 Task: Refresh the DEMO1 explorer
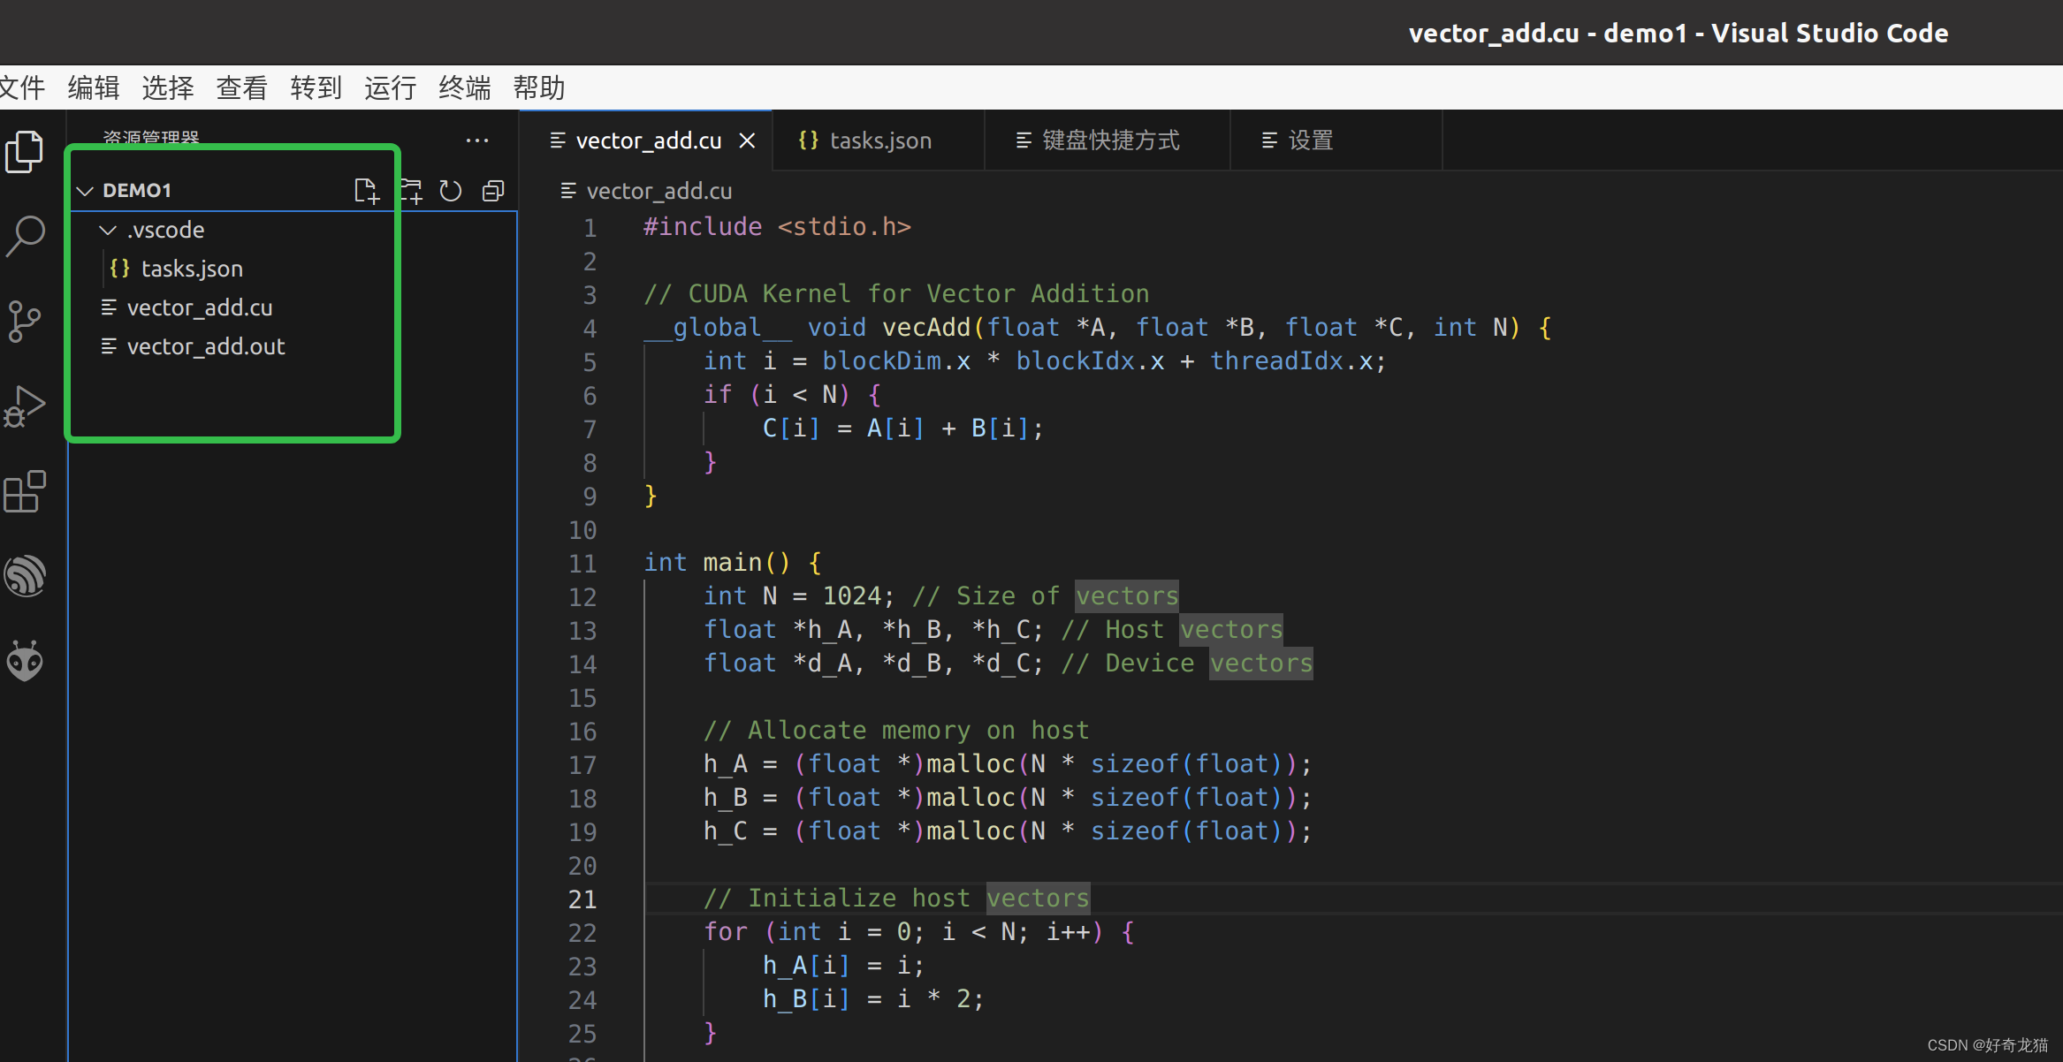pos(451,191)
